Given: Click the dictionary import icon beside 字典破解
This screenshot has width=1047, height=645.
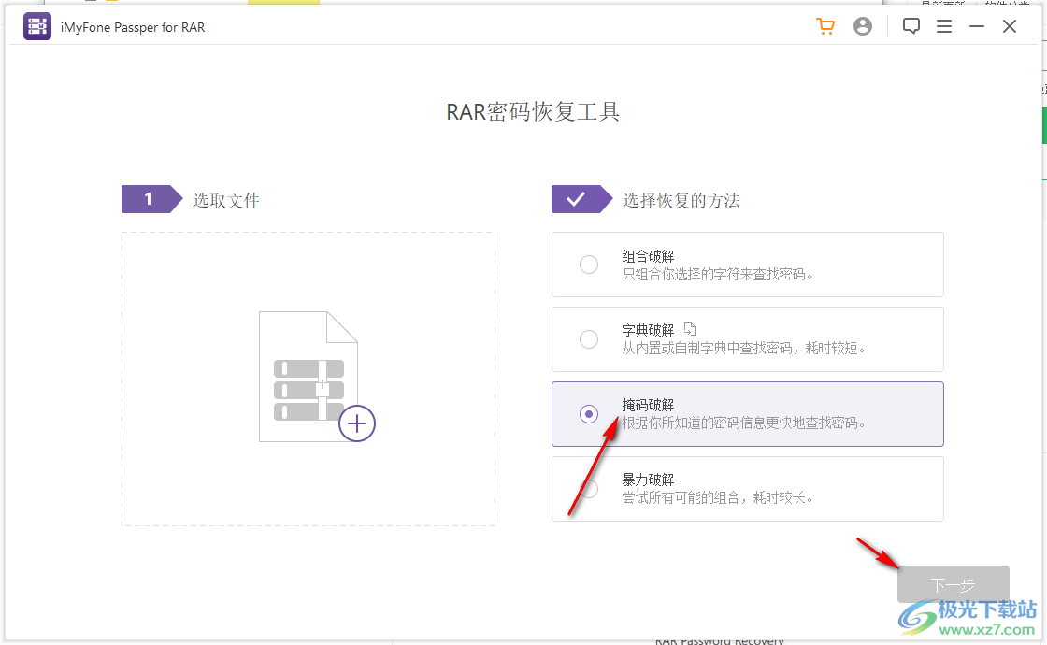Looking at the screenshot, I should 690,329.
